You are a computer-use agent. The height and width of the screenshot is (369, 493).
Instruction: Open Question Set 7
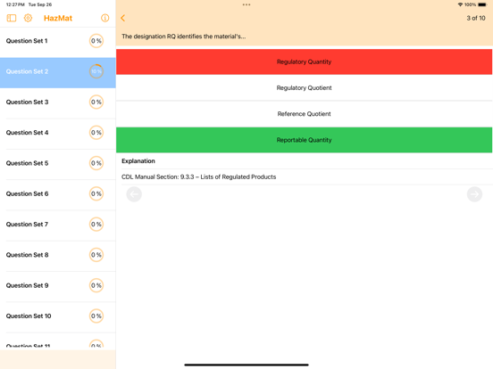[x=58, y=225]
